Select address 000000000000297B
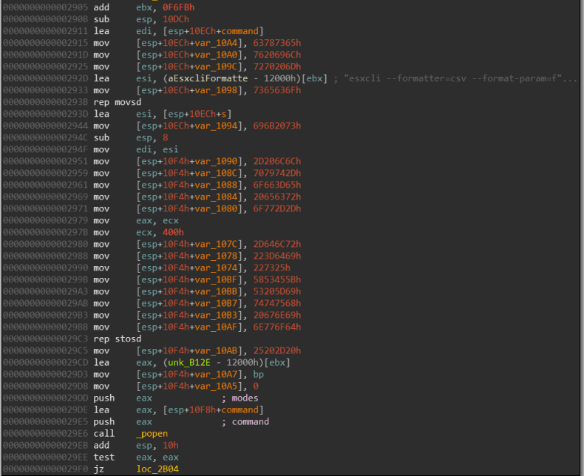Screen dimensions: 584x476 (45, 232)
